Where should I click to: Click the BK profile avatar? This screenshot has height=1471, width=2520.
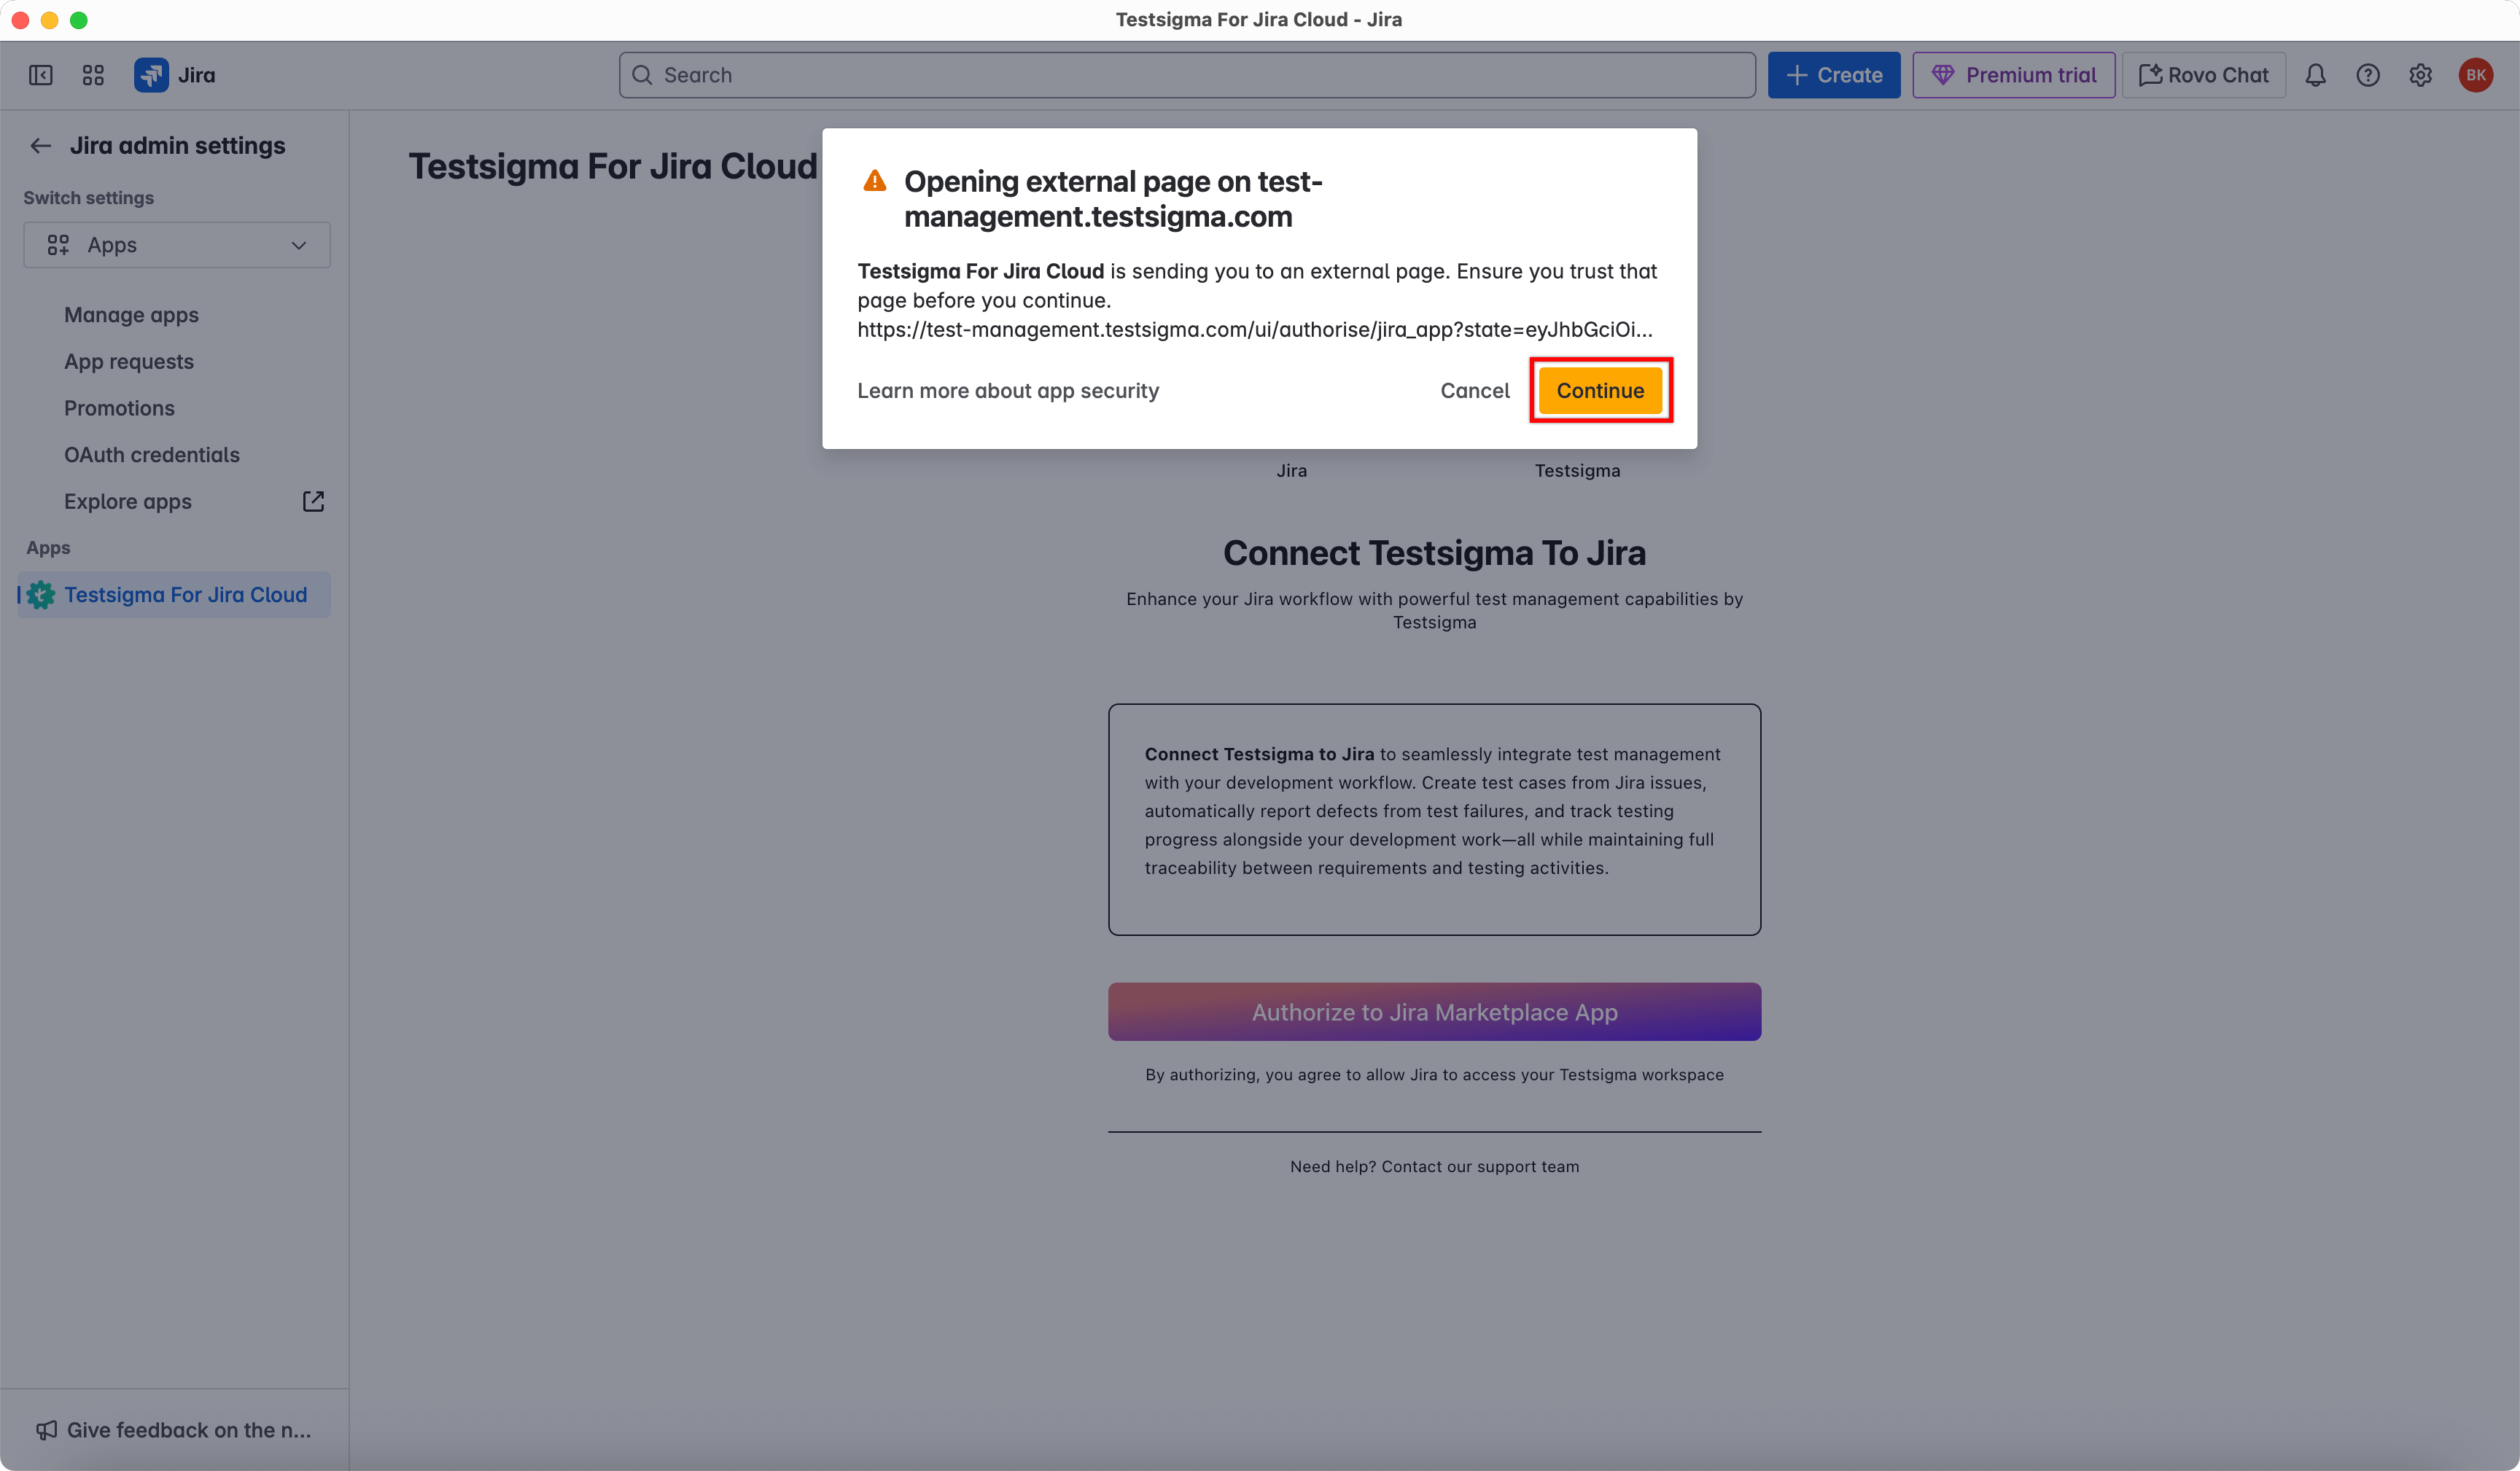click(x=2475, y=75)
